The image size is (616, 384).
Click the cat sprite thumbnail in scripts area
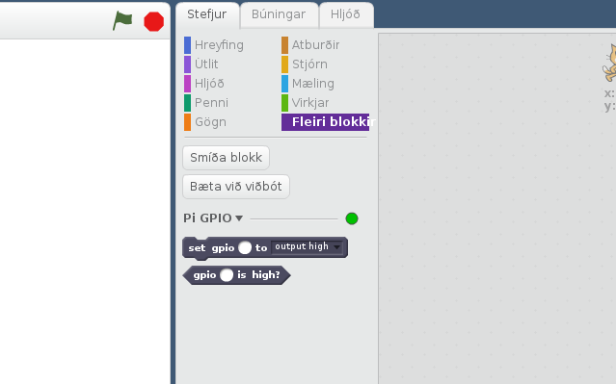click(x=609, y=63)
